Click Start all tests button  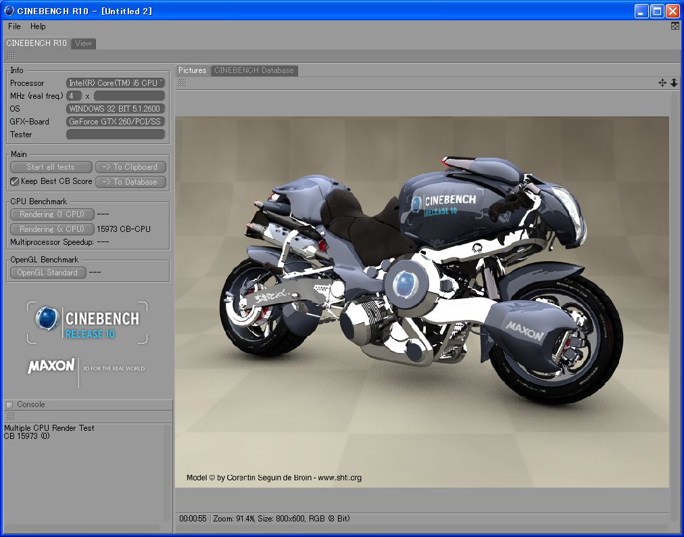coord(51,167)
